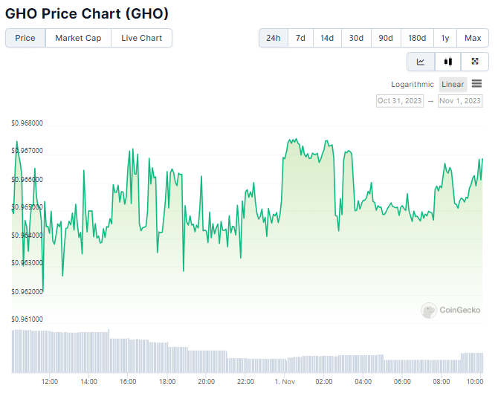The width and height of the screenshot is (498, 393).
Task: Switch to line chart view icon
Action: point(421,62)
